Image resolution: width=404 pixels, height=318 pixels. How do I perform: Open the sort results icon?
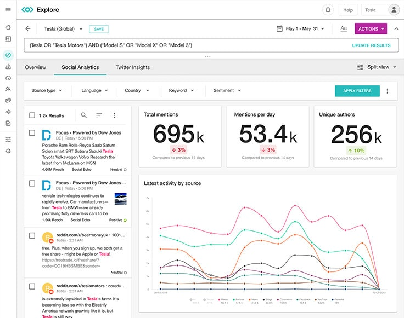[x=99, y=115]
